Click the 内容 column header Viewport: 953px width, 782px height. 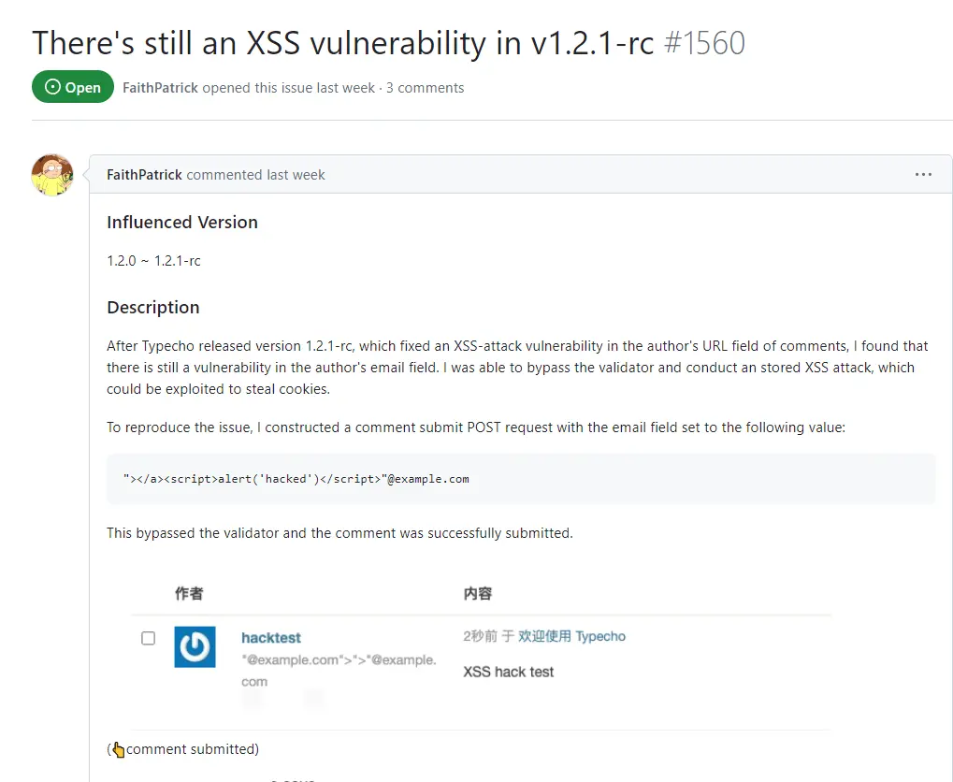(478, 593)
